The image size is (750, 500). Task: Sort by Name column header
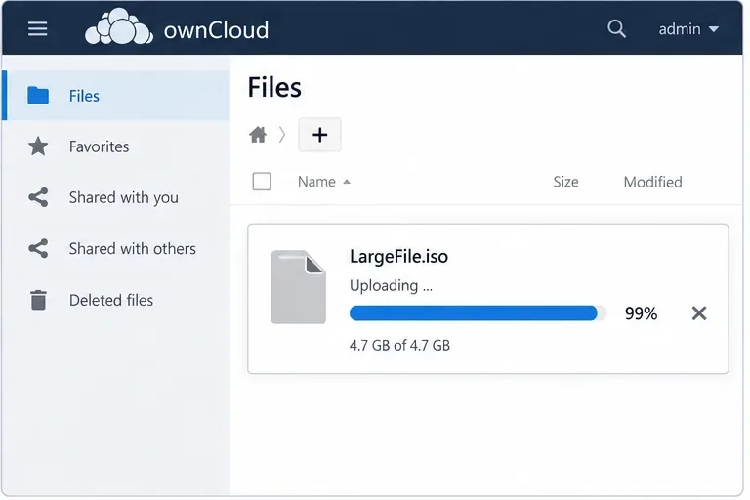[316, 182]
